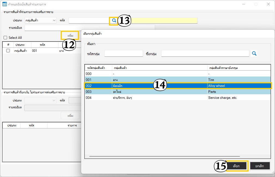Click the ชื่อกลุ่ม text field
This screenshot has height=177, width=275.
pyautogui.click(x=205, y=53)
